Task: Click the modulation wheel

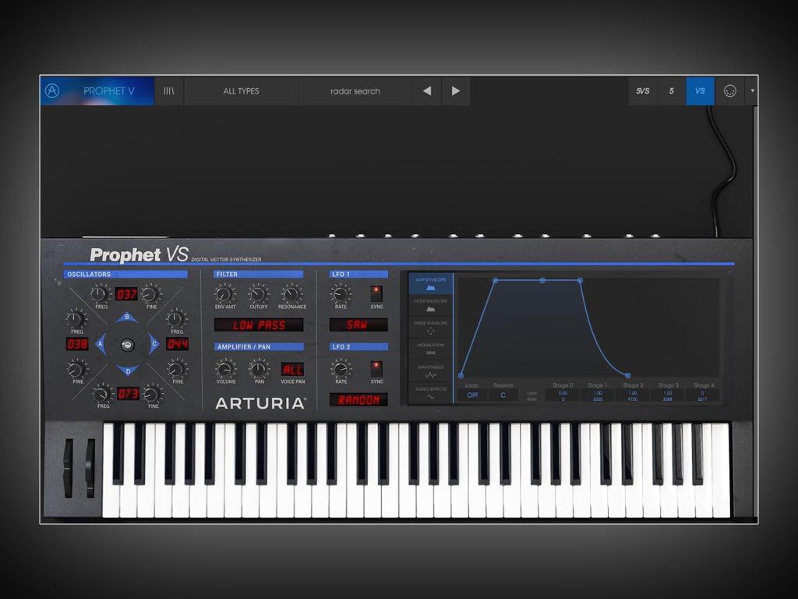Action: point(90,467)
